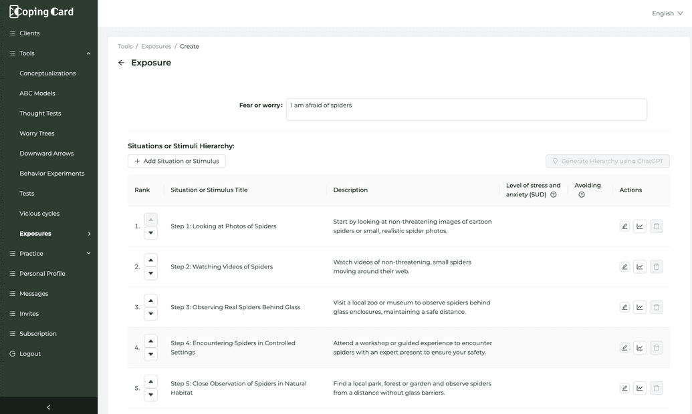Open chart for Step 4 Controlled Settings
Image resolution: width=692 pixels, height=414 pixels.
[639, 348]
